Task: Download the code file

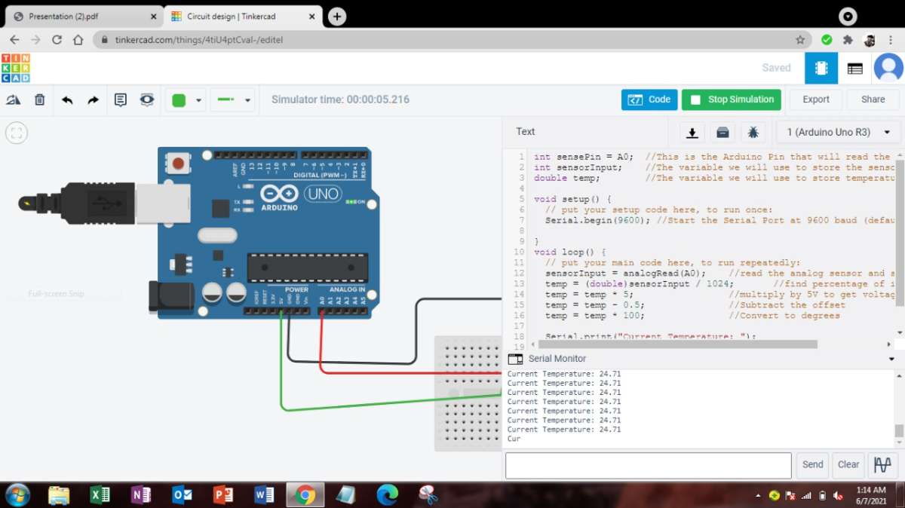Action: click(692, 133)
